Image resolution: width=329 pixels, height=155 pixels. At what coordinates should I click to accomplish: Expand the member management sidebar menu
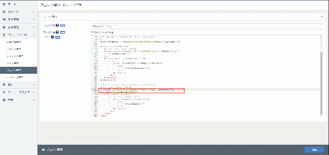33,27
